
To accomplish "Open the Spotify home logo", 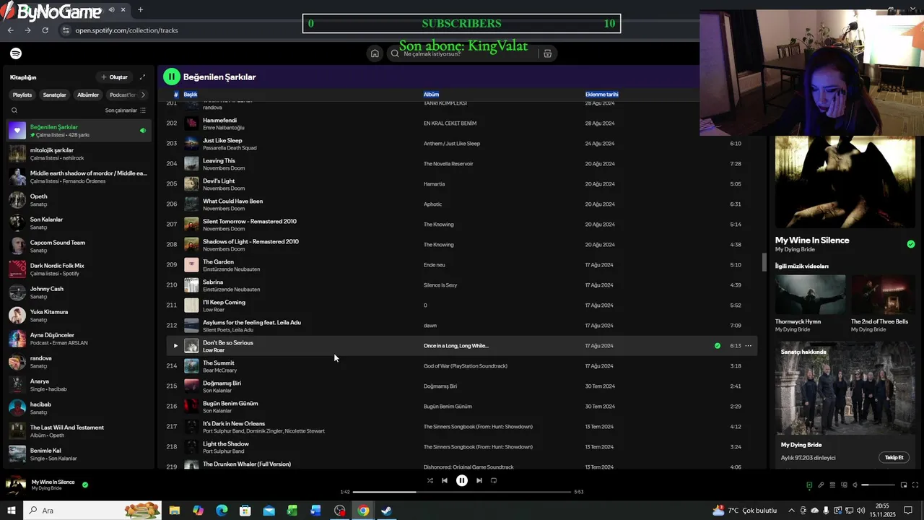I will 16,53.
